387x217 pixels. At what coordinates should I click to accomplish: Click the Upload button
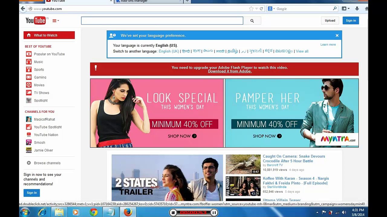coord(330,20)
